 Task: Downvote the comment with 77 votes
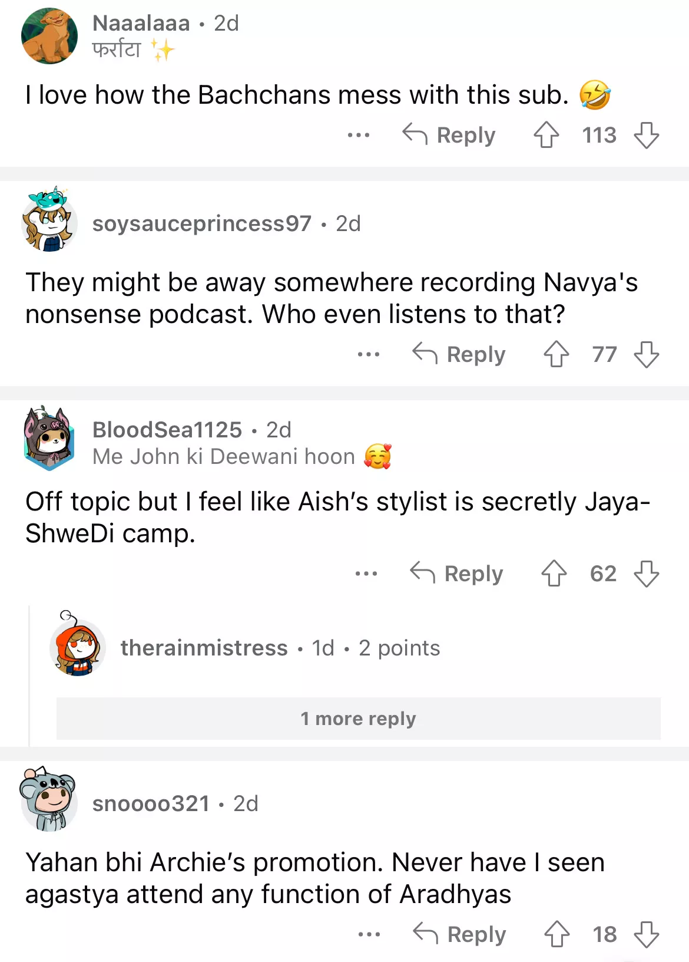pyautogui.click(x=646, y=354)
